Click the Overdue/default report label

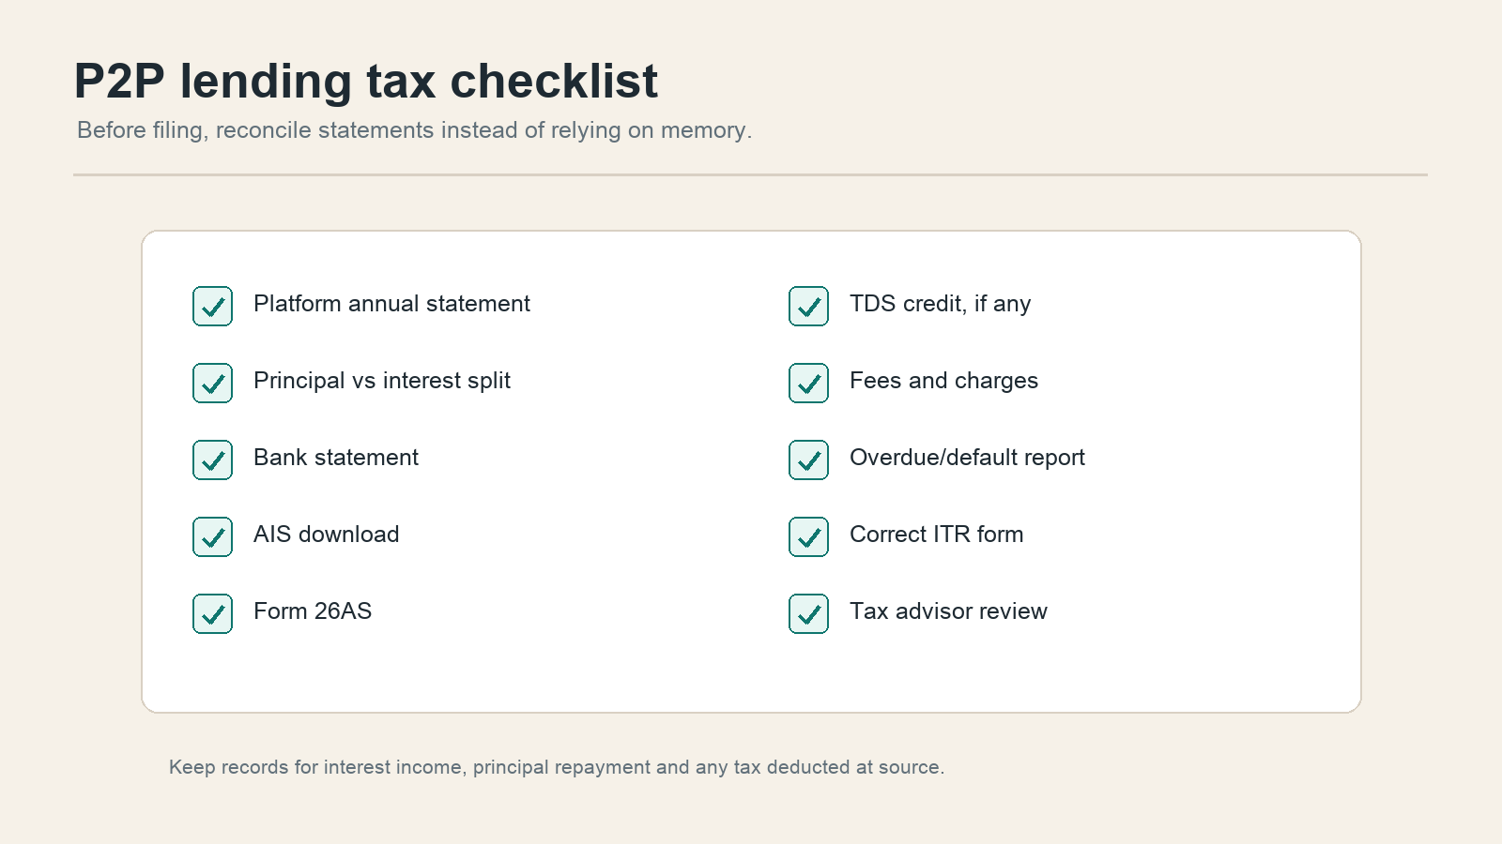(x=967, y=458)
